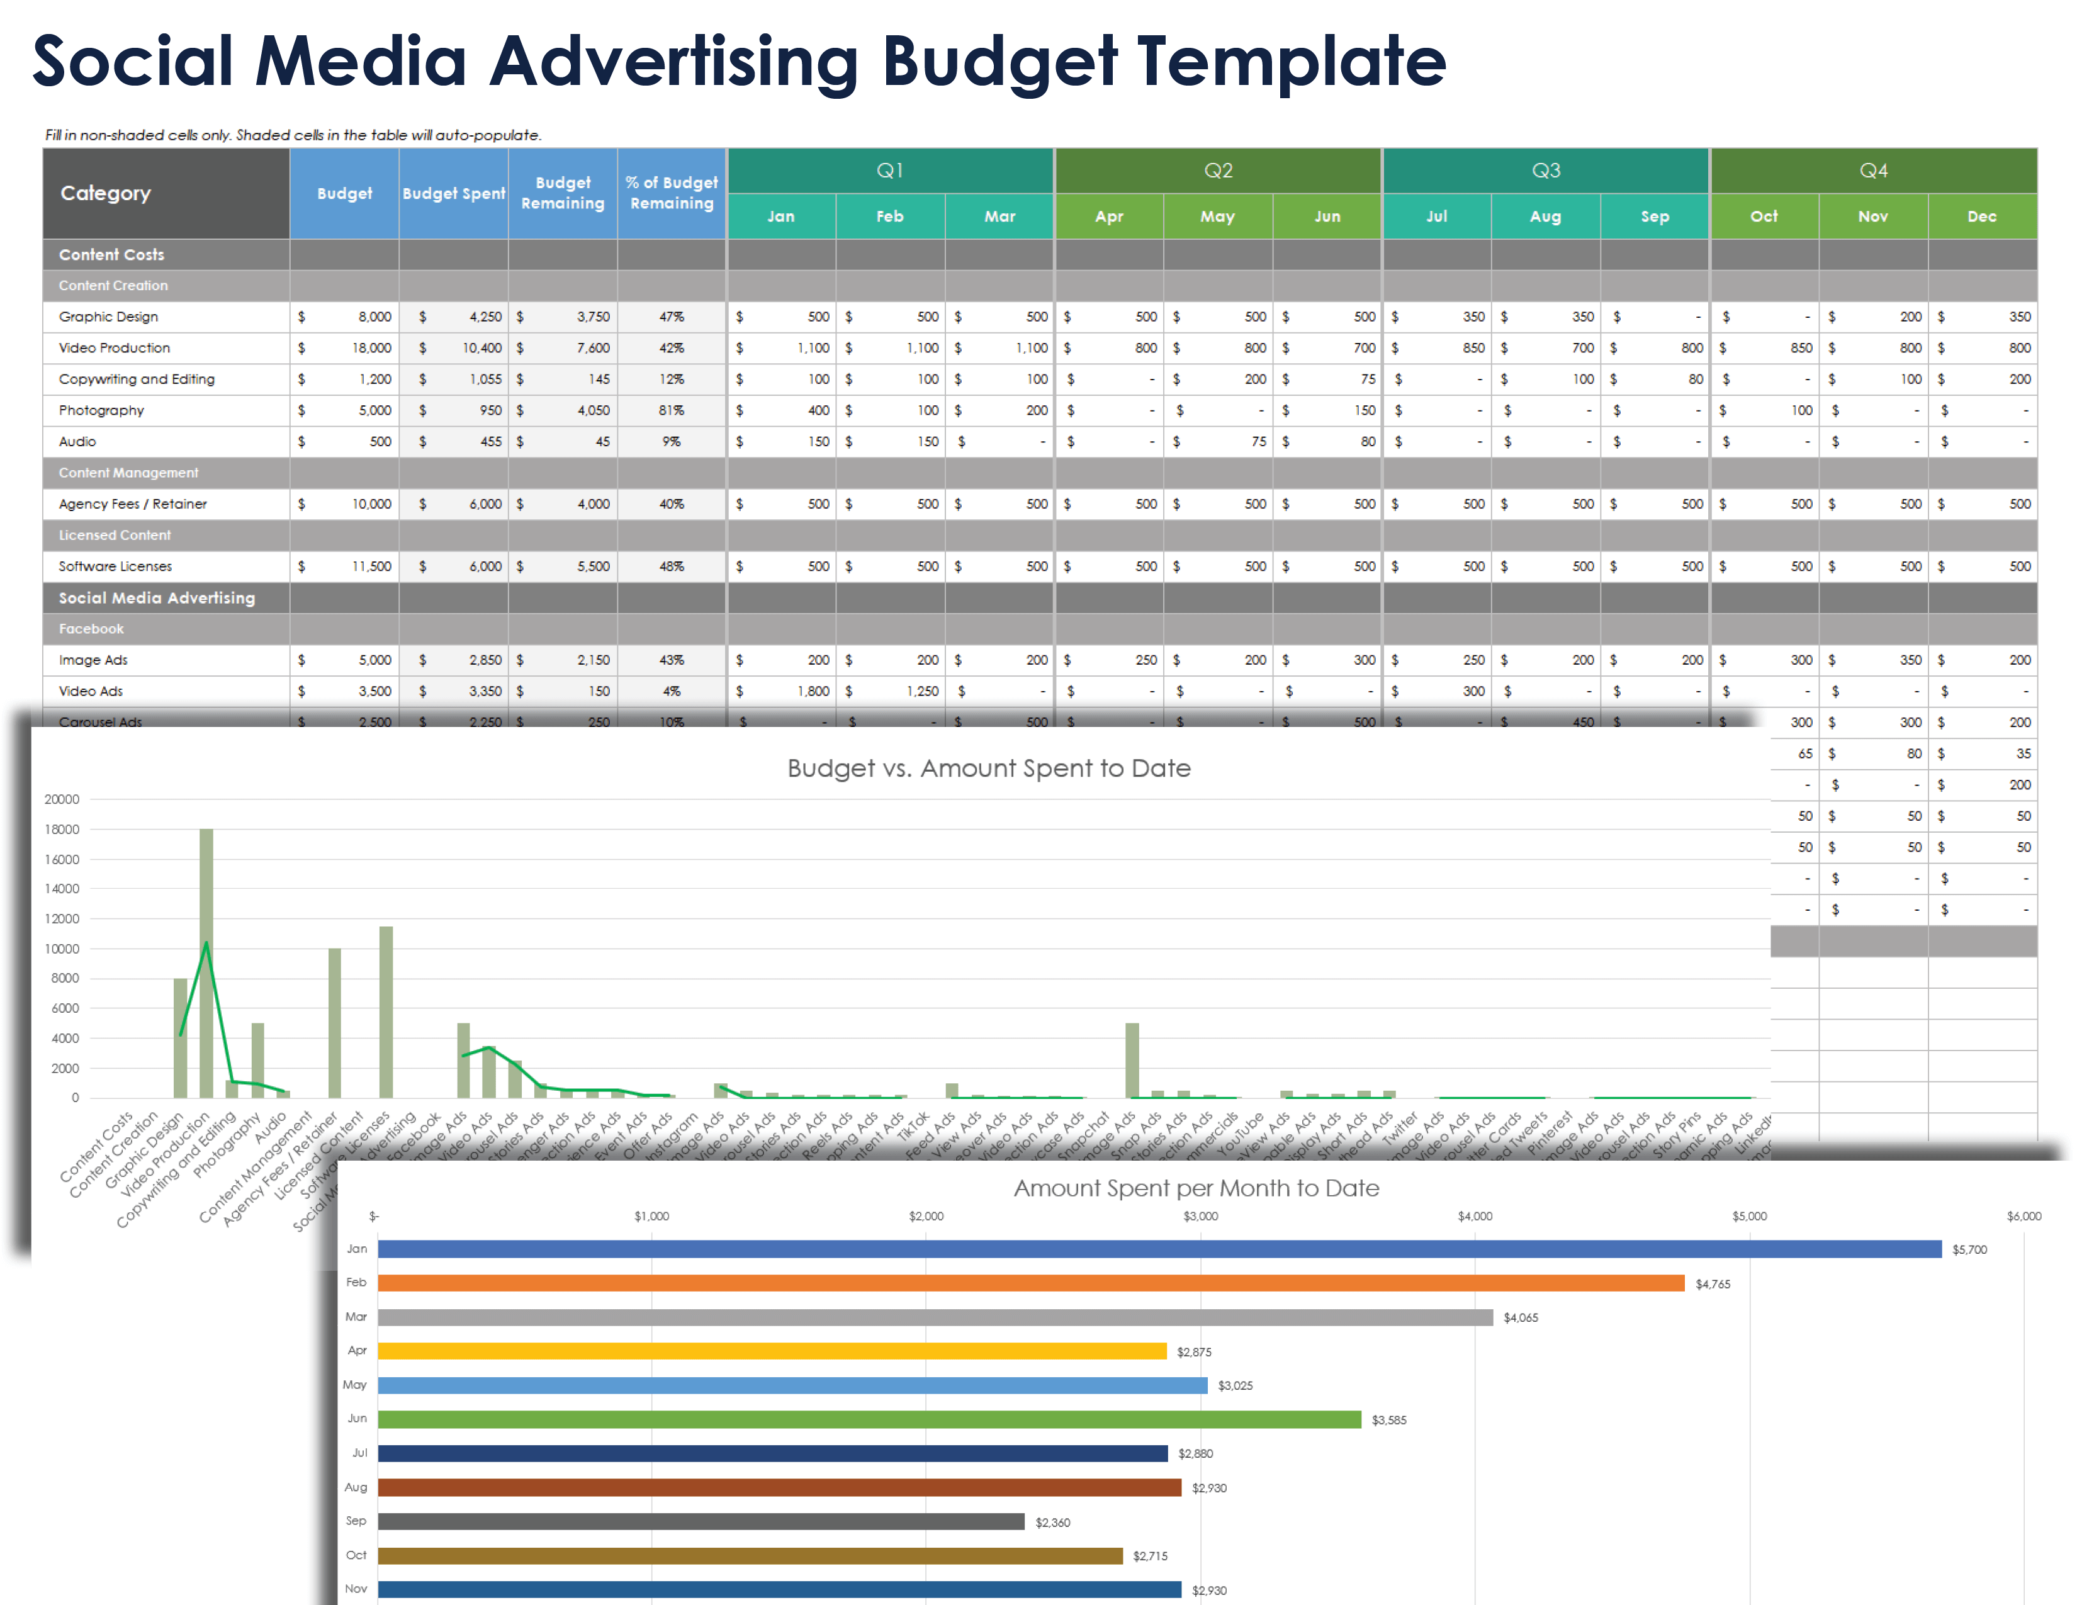Viewport: 2077px width, 1605px height.
Task: Click the Audio row label
Action: [x=77, y=442]
